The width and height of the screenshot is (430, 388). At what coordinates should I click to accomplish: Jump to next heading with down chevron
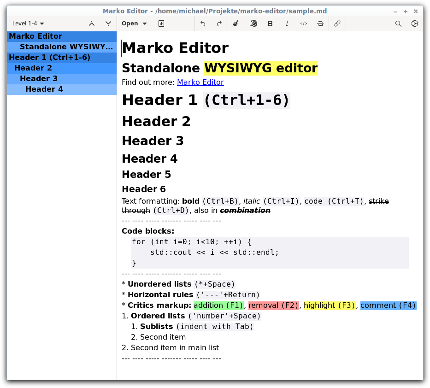(108, 24)
